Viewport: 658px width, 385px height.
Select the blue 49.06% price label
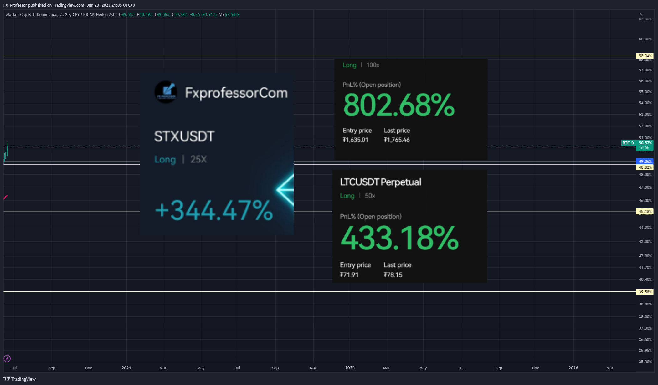[x=645, y=162]
